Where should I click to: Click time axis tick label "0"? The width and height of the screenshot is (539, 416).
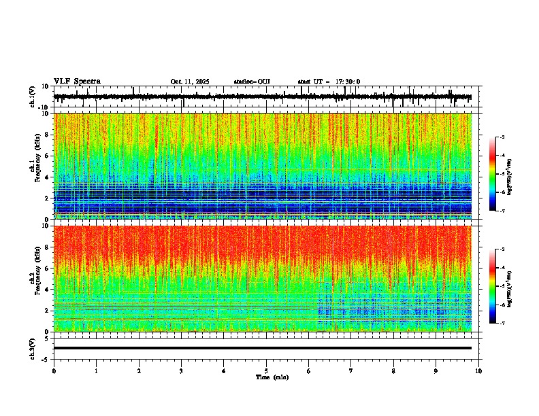click(54, 371)
